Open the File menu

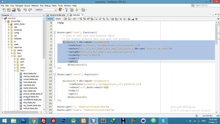(x=2, y=6)
